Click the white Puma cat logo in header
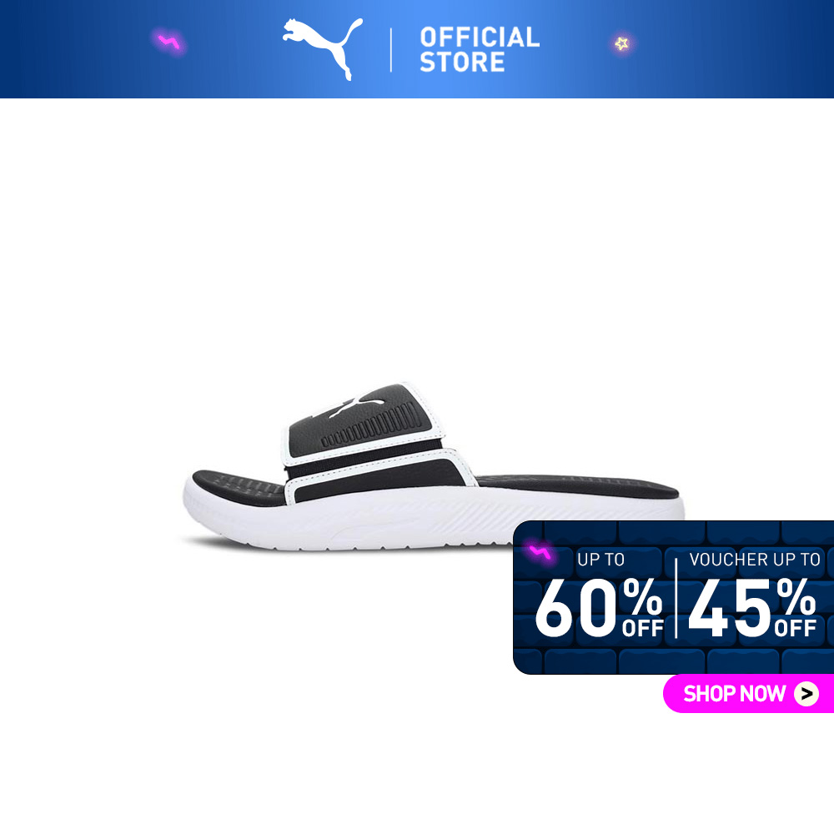Image resolution: width=834 pixels, height=834 pixels. [x=323, y=49]
